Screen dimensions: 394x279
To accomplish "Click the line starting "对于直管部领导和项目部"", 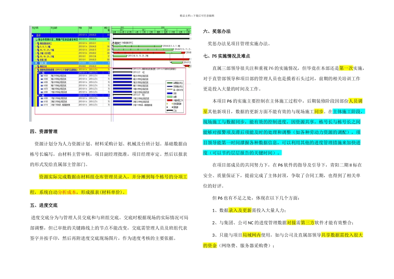I will (x=282, y=78).
